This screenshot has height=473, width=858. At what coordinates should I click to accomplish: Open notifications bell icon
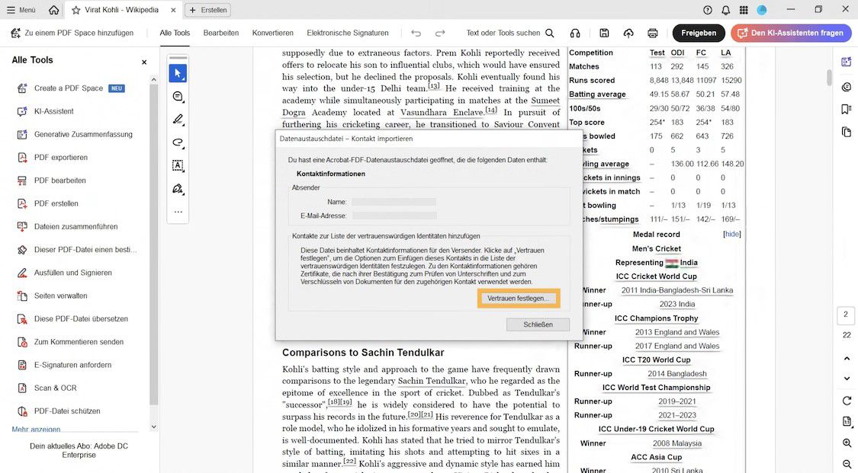tap(725, 10)
